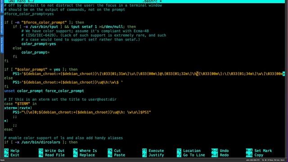Click the 'Ready' status bar text
Viewport: 288px width, 162px height.
[x=2, y=160]
